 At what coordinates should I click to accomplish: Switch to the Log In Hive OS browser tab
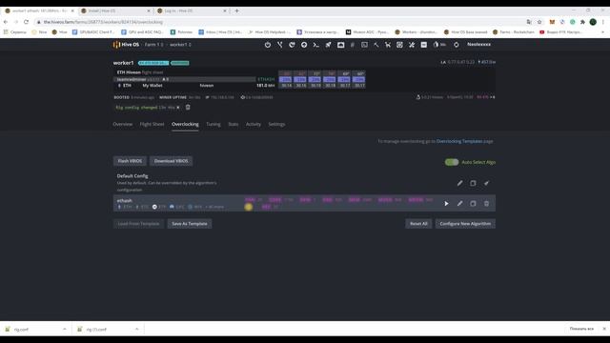click(x=191, y=10)
